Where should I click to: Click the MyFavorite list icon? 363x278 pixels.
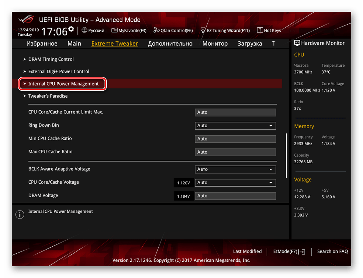[114, 30]
